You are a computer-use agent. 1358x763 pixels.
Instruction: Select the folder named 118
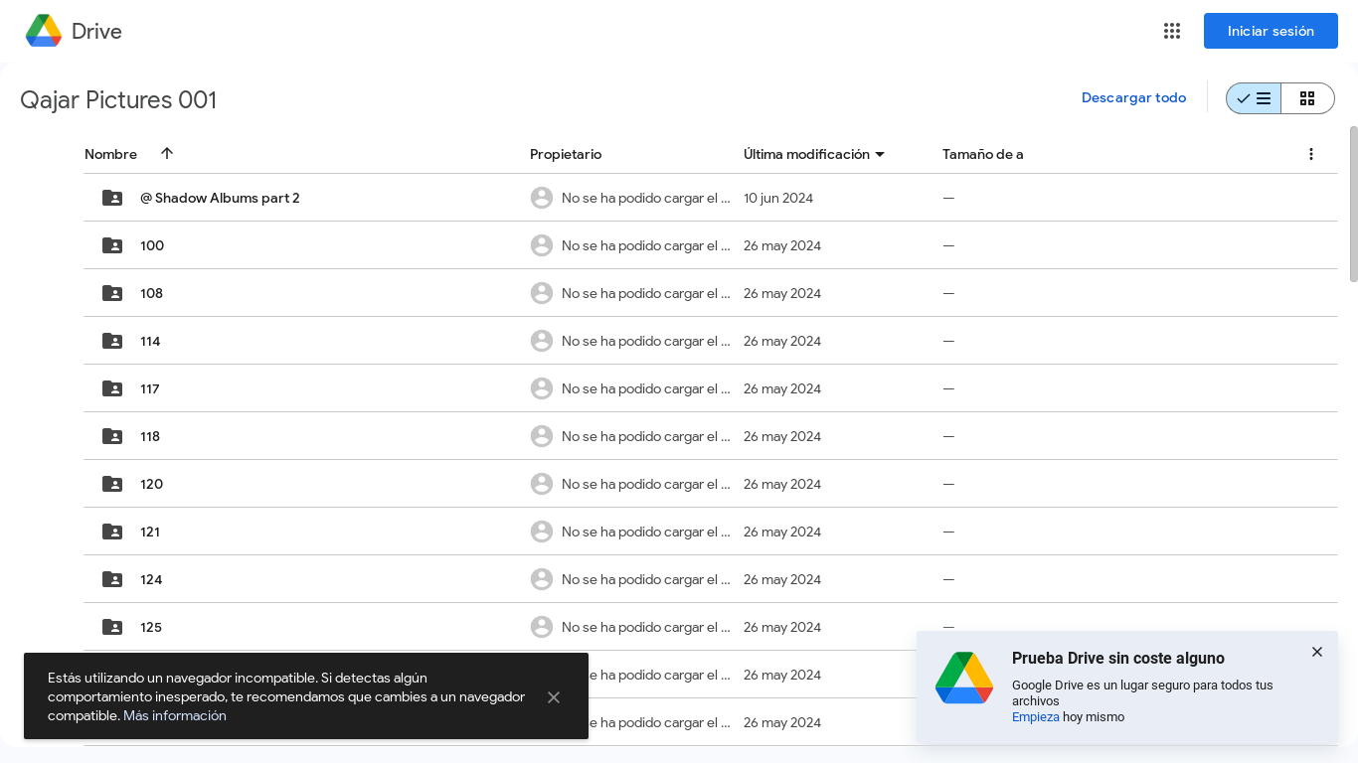pos(150,436)
